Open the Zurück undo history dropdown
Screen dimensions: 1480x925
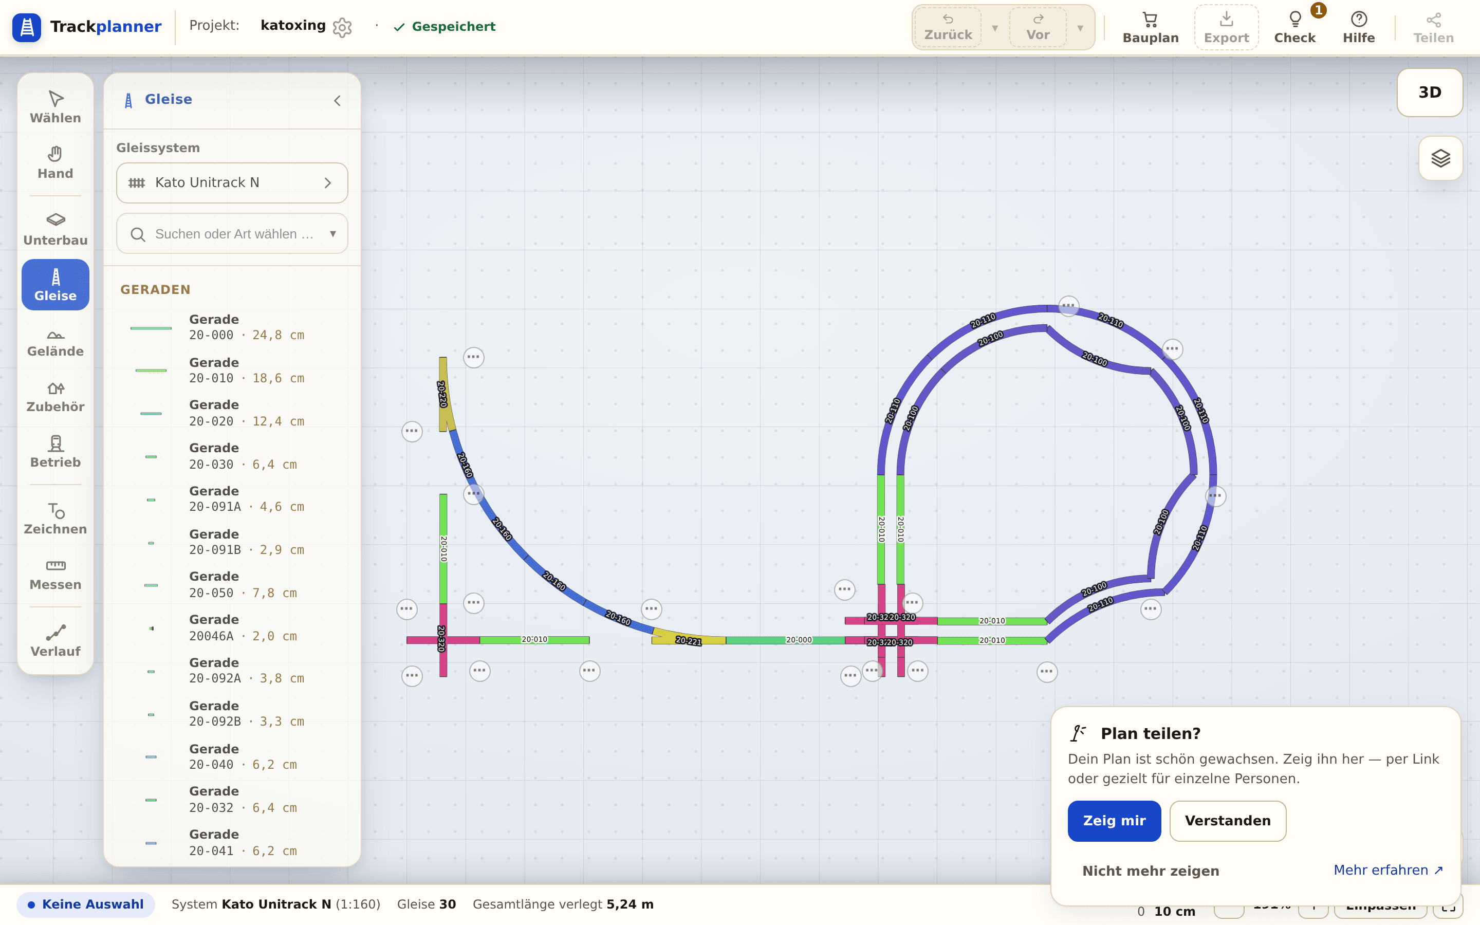[994, 28]
